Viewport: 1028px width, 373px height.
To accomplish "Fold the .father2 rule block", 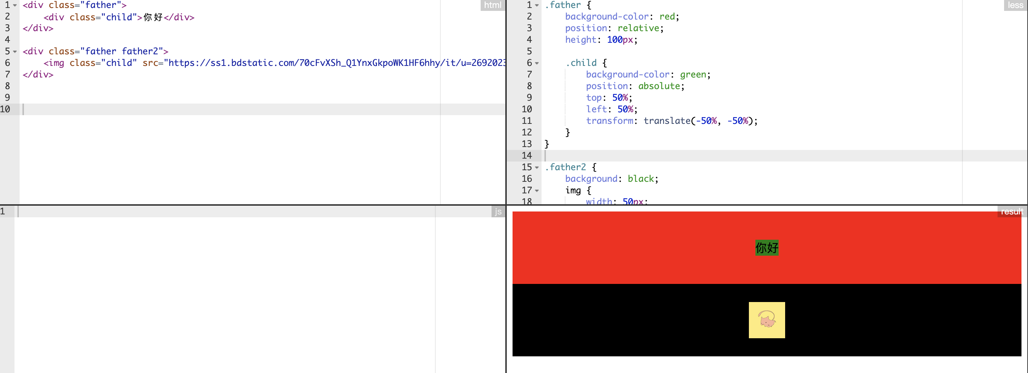I will pos(537,168).
